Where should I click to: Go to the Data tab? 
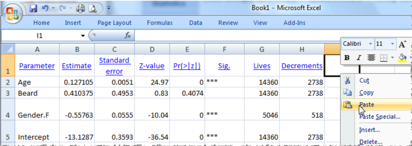coord(196,23)
